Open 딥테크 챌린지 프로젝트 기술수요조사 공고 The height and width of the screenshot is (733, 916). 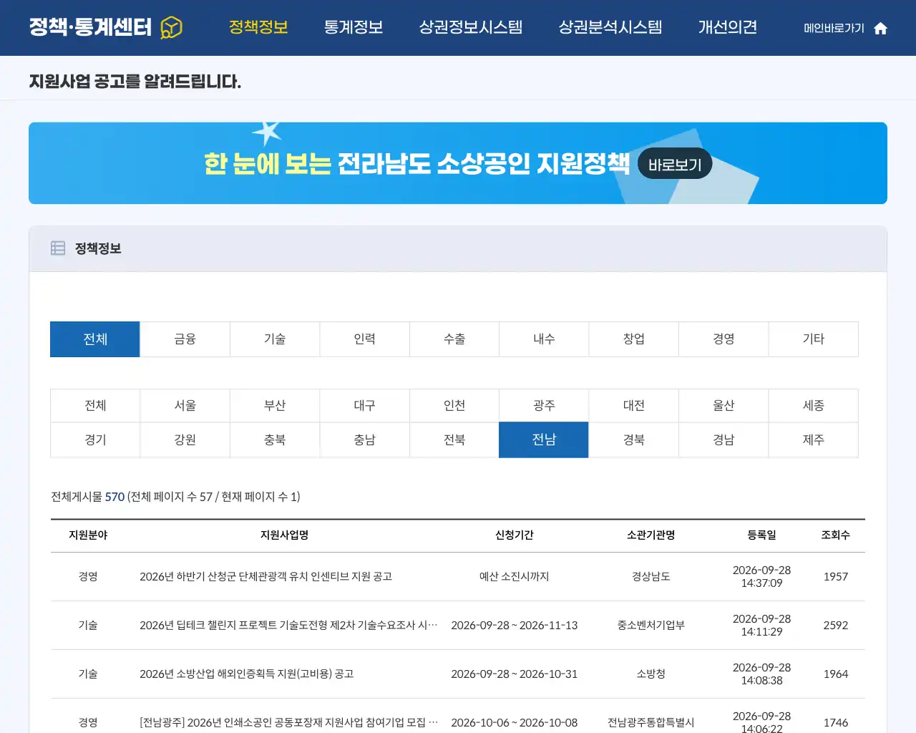(x=288, y=626)
